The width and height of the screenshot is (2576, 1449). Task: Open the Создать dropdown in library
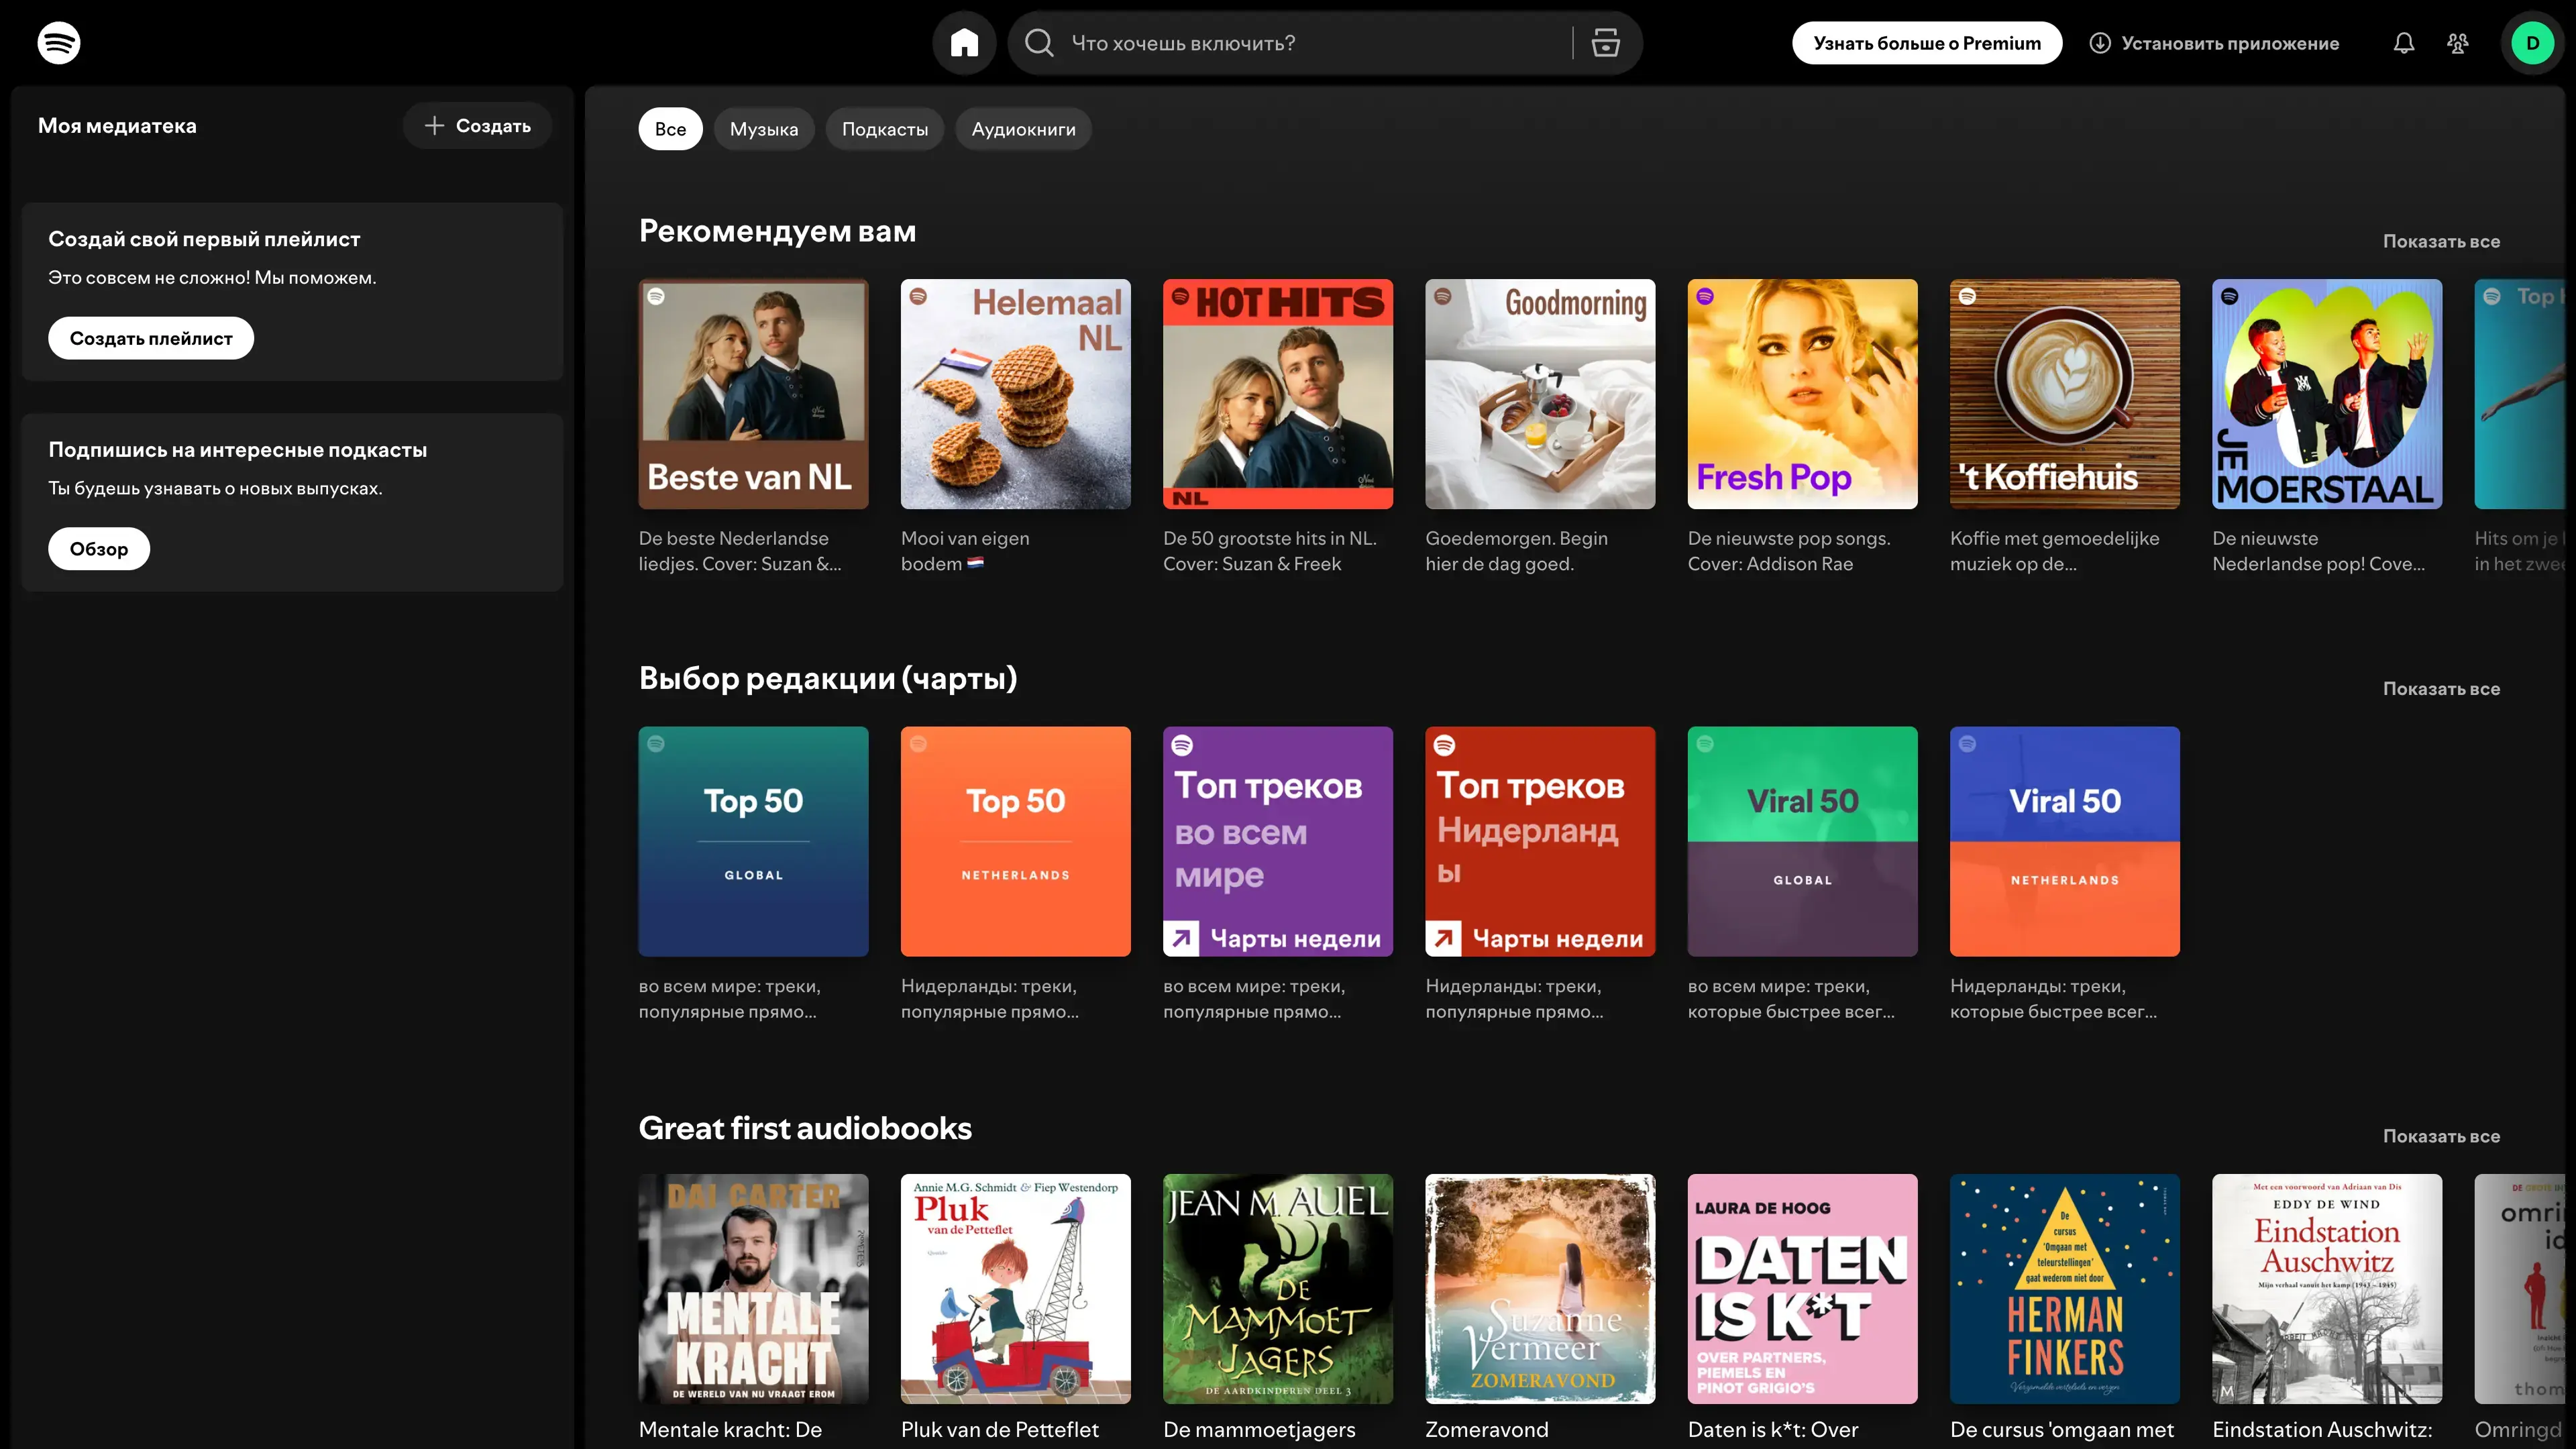(477, 126)
